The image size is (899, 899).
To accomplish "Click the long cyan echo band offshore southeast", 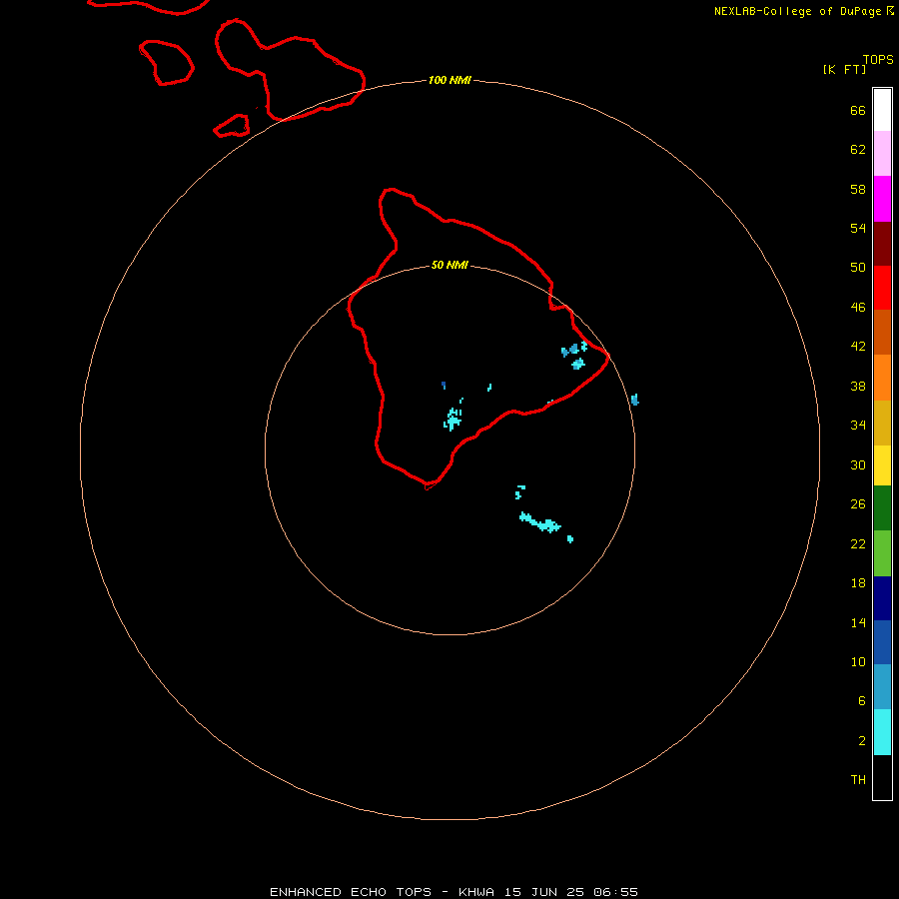I will 540,522.
